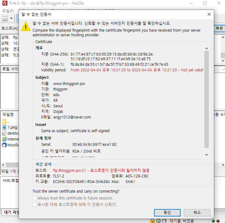
Task: Click the desktop.ini settings file icon
Action: [x=4, y=133]
